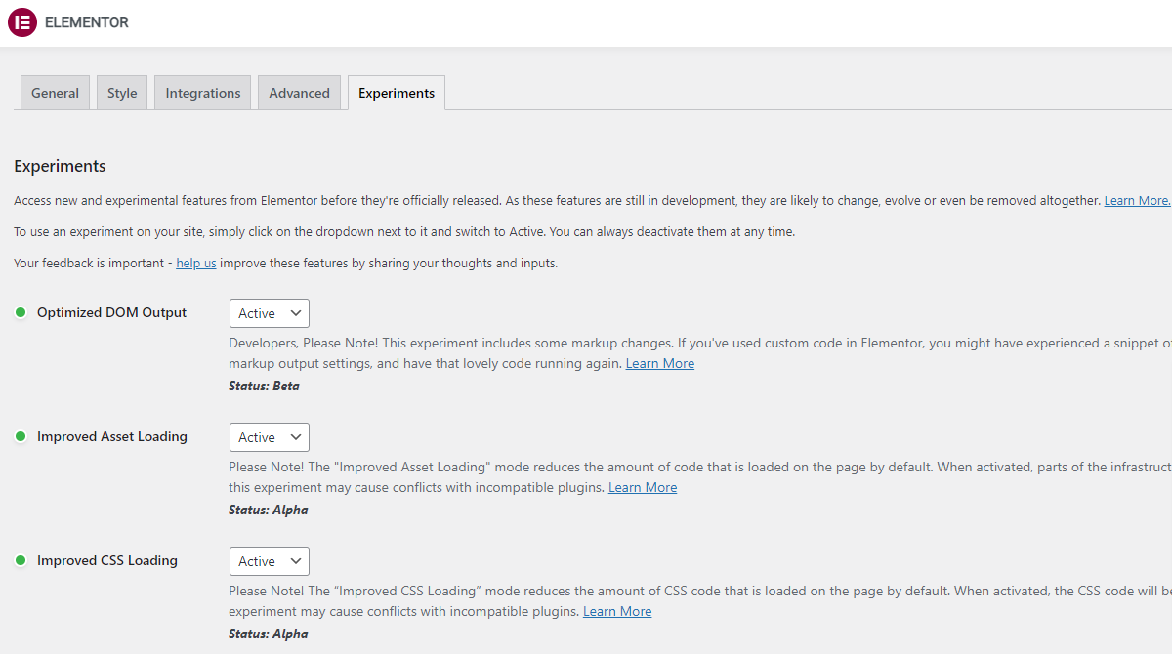Select the Experiments tab
The image size is (1172, 654).
397,93
